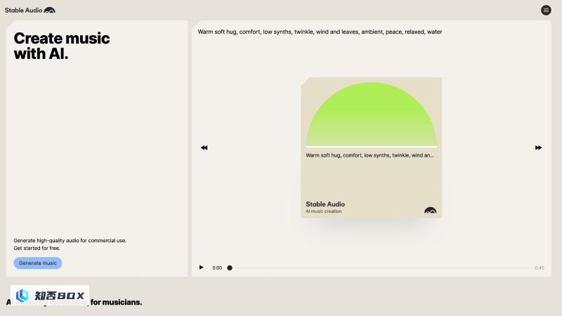This screenshot has height=316, width=562.
Task: Click the "for musicians." heading text
Action: [x=116, y=302]
